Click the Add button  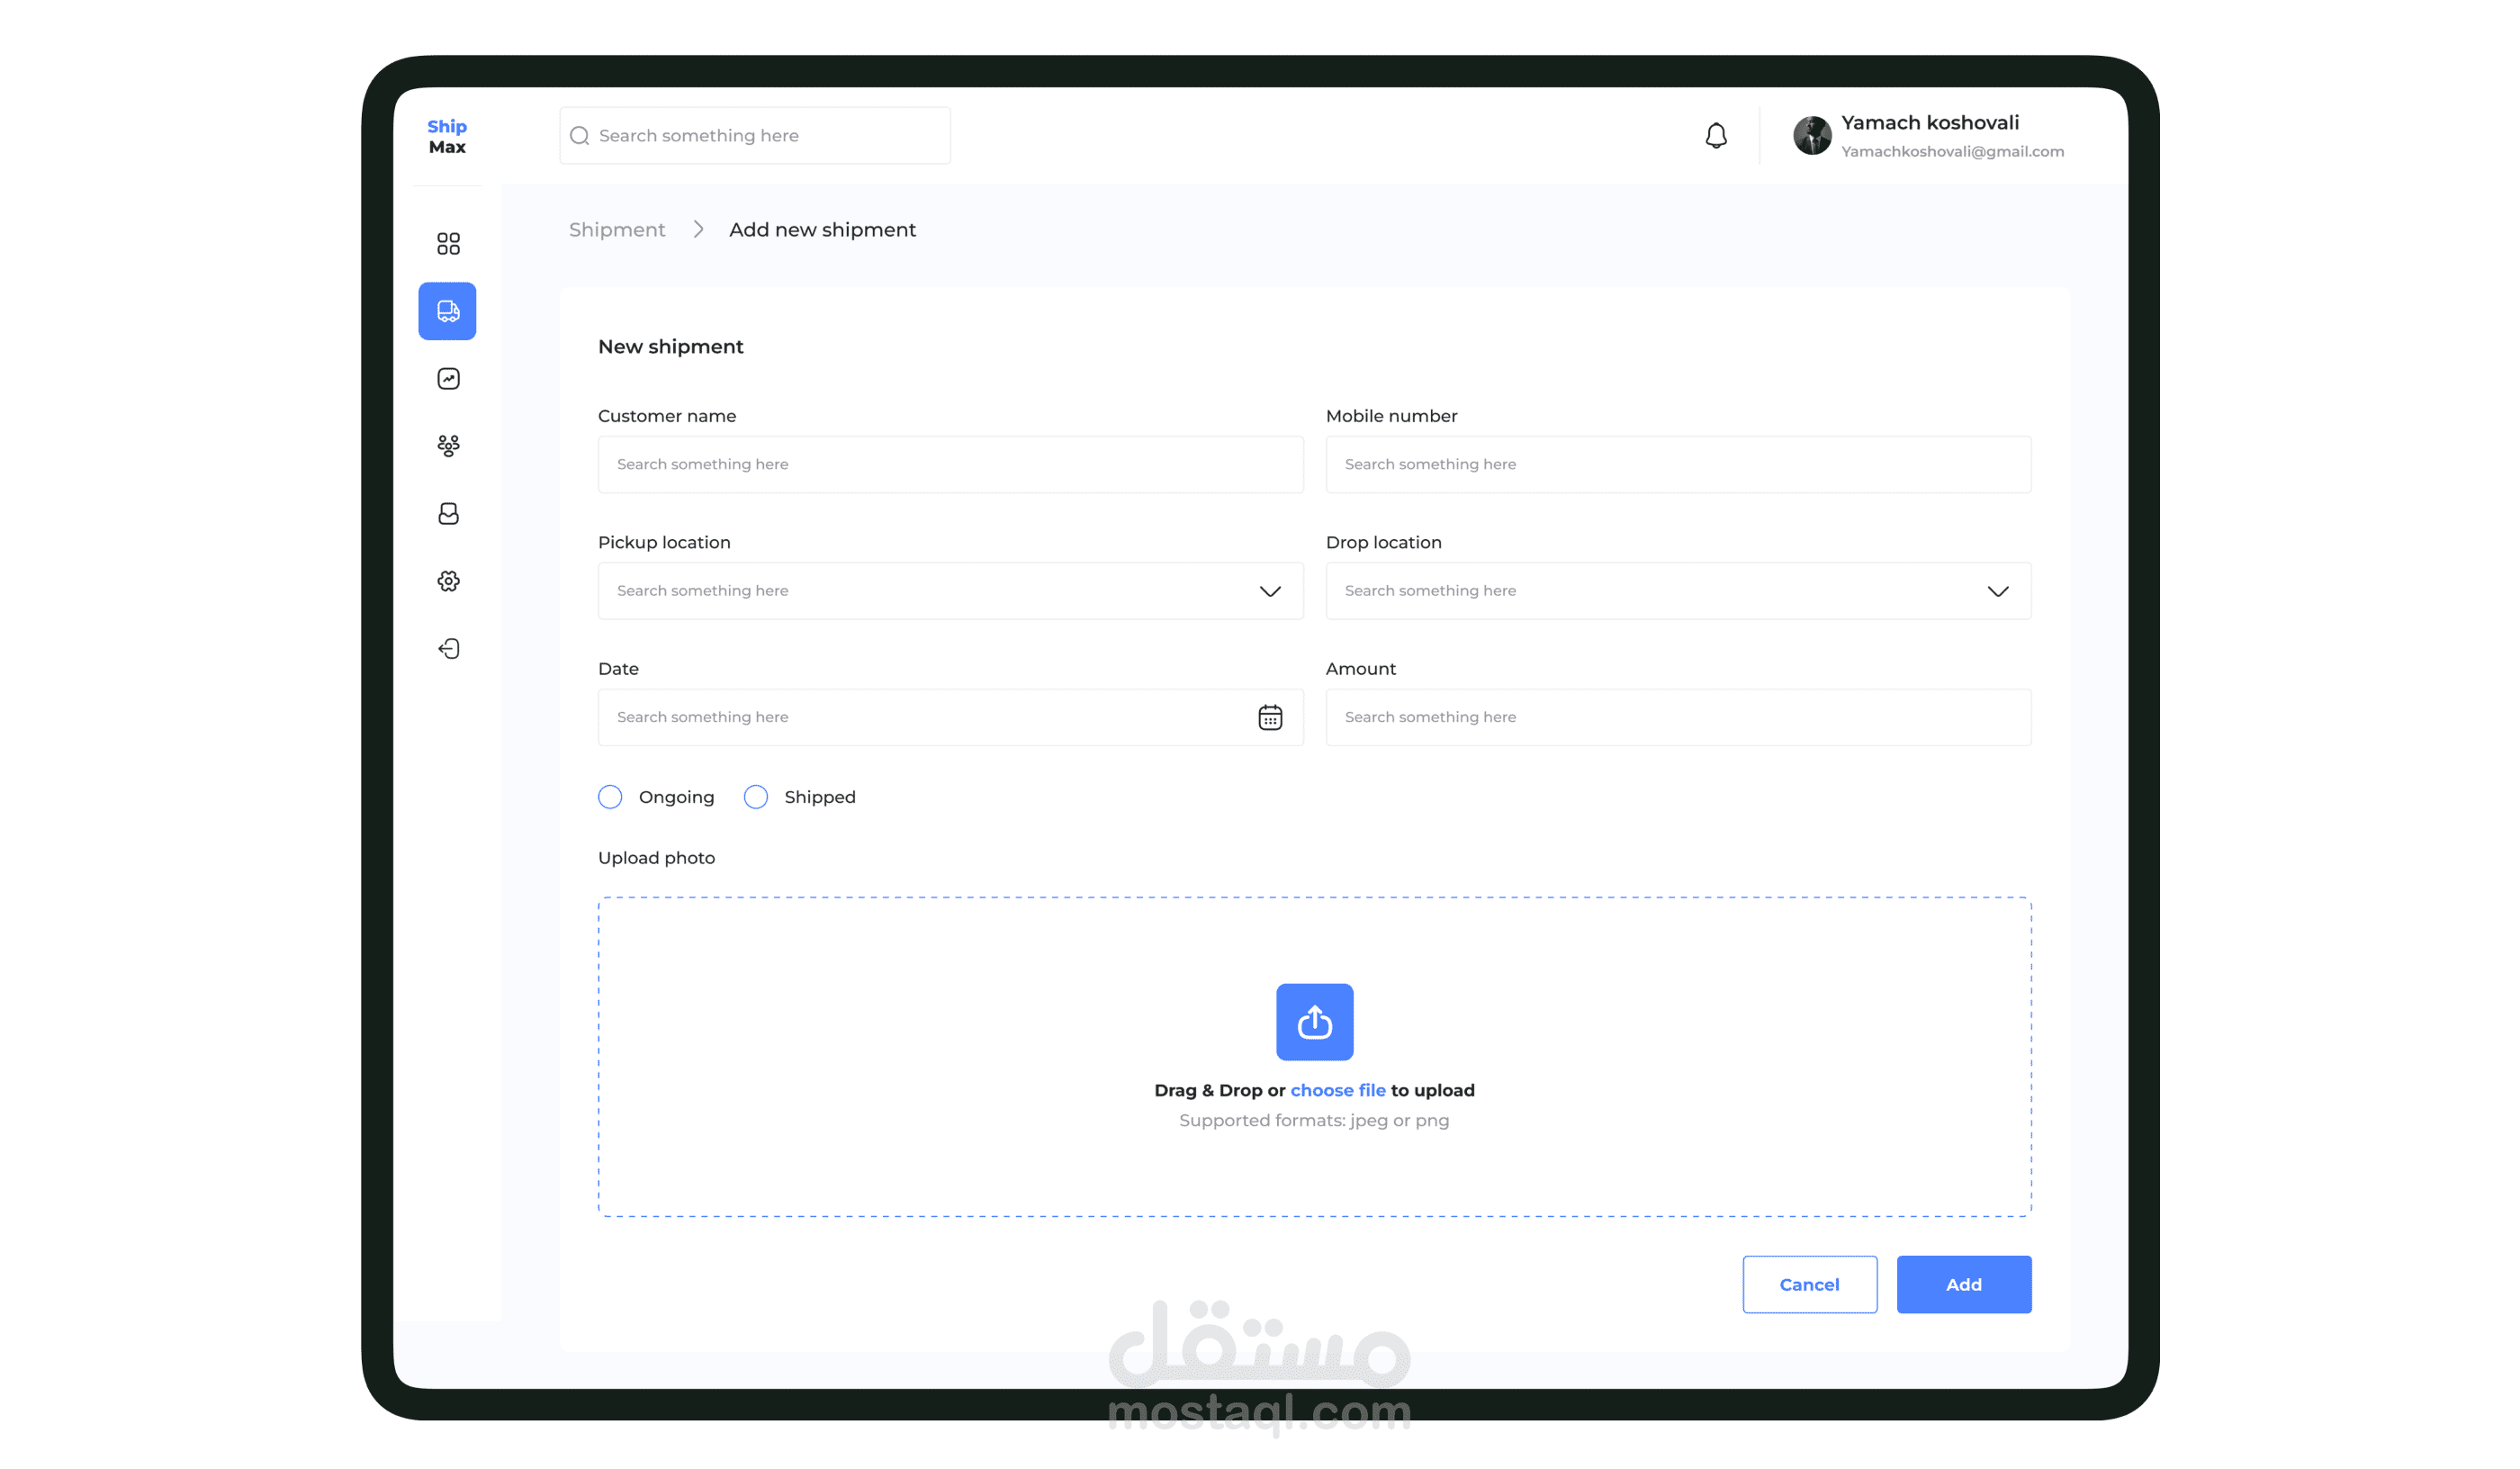tap(1963, 1284)
